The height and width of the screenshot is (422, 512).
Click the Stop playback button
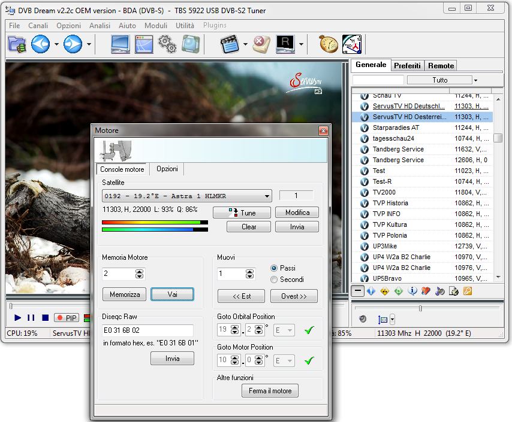point(46,318)
